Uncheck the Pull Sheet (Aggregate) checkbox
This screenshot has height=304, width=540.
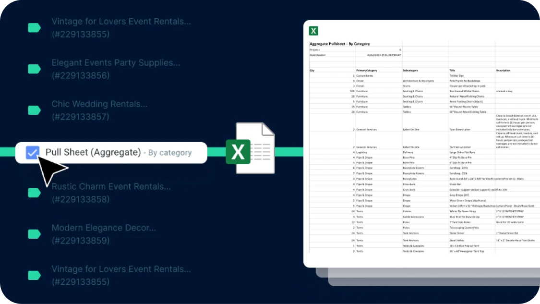[33, 152]
